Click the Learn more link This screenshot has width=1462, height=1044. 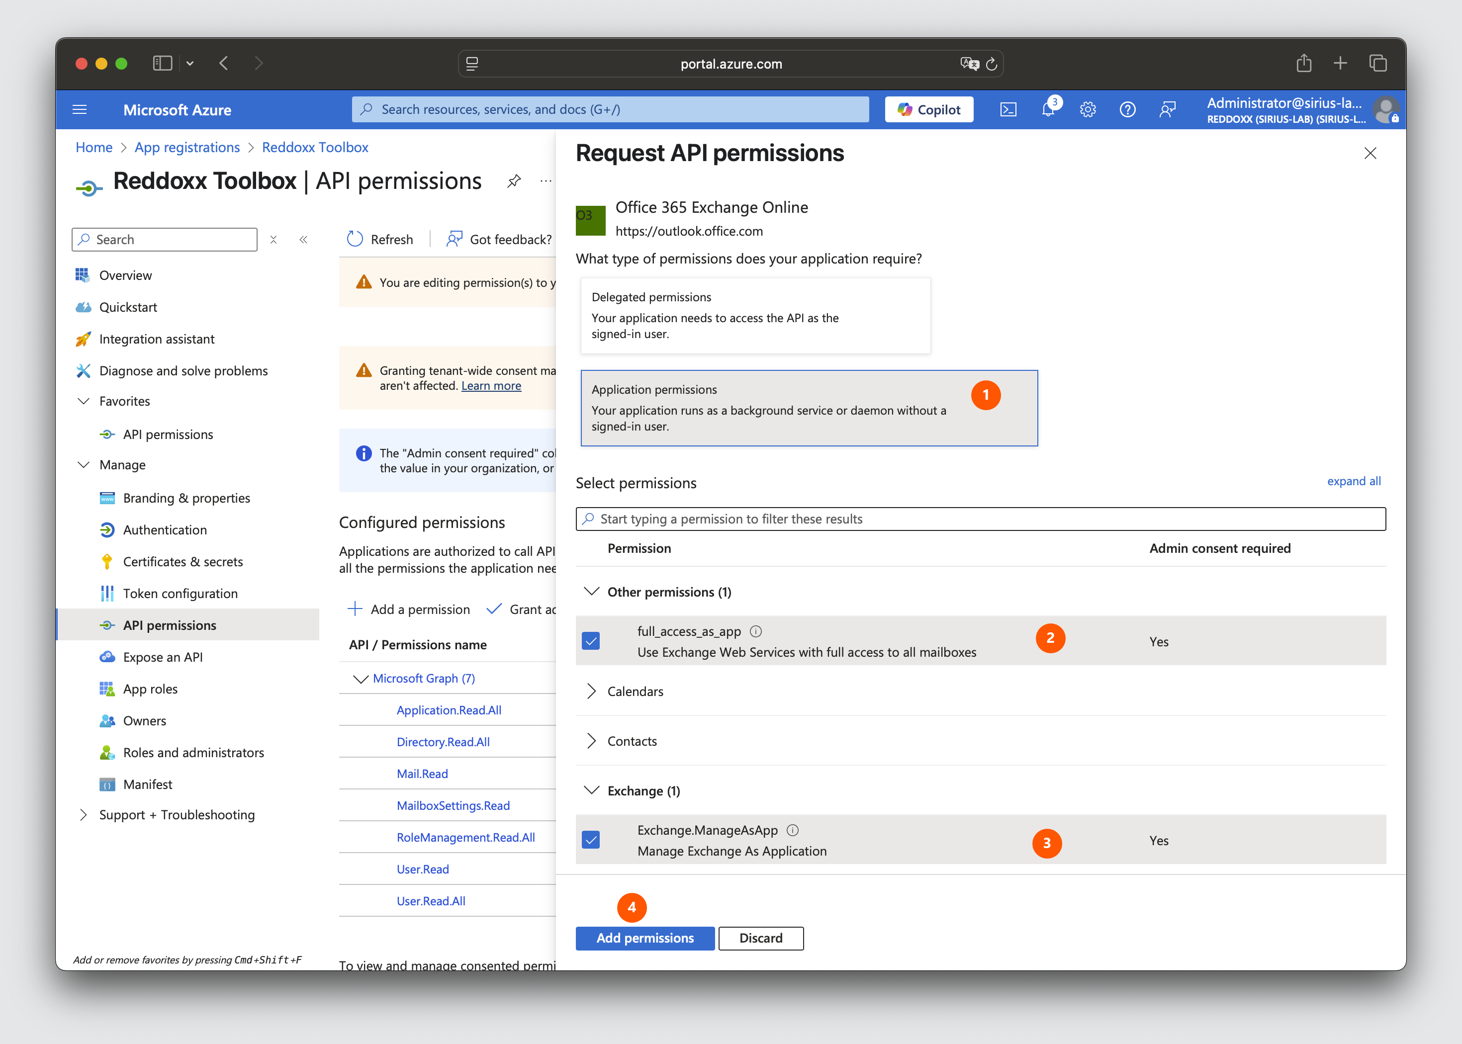point(491,386)
